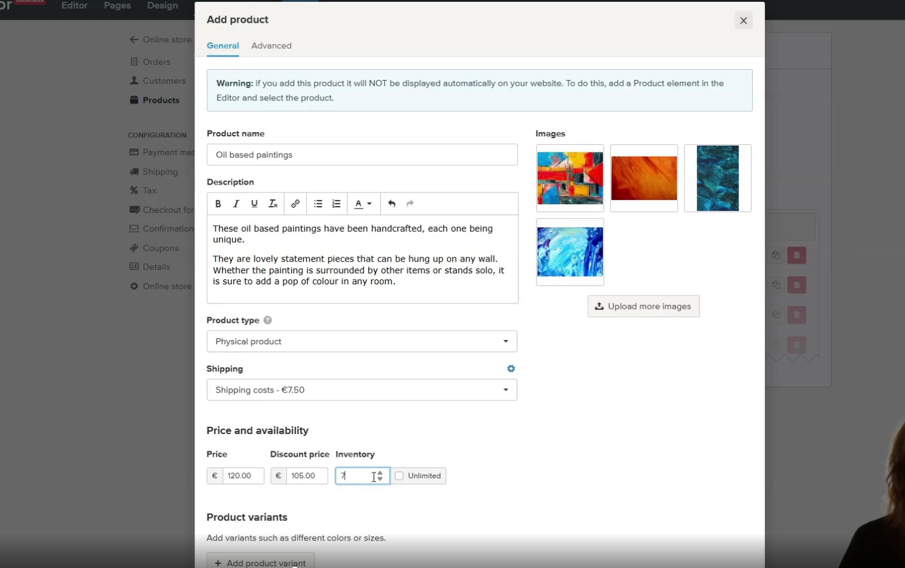Screen dimensions: 905x568
Task: Create a bulleted list in the description
Action: coord(318,204)
